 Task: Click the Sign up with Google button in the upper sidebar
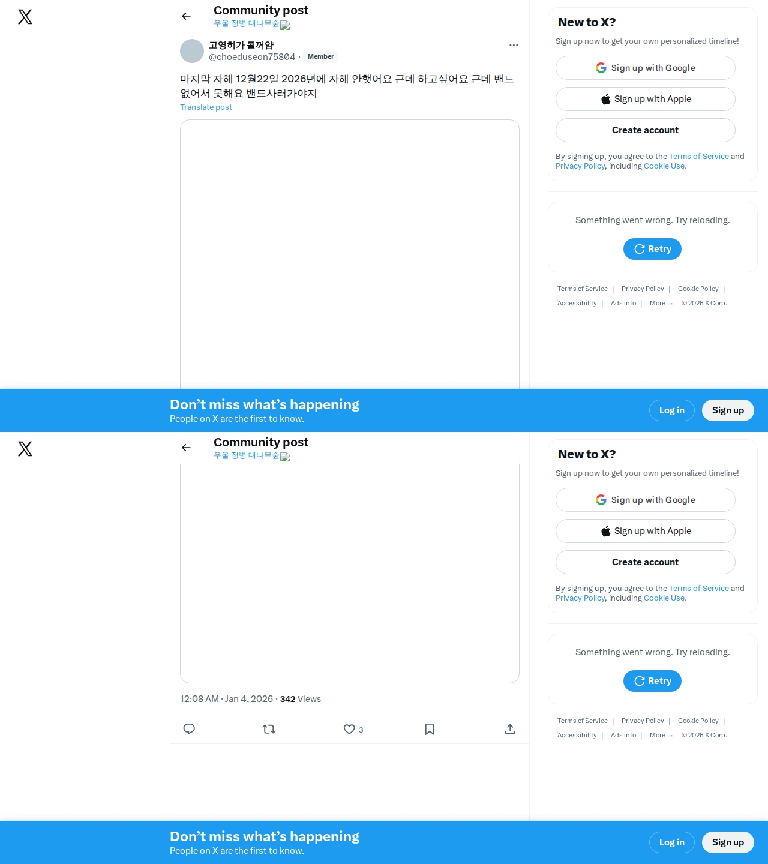click(x=646, y=68)
